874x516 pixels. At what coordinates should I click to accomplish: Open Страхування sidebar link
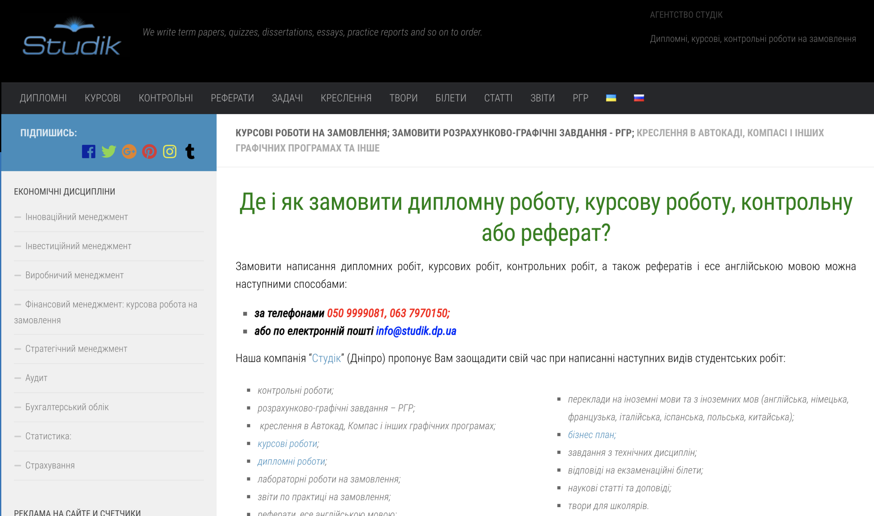50,465
